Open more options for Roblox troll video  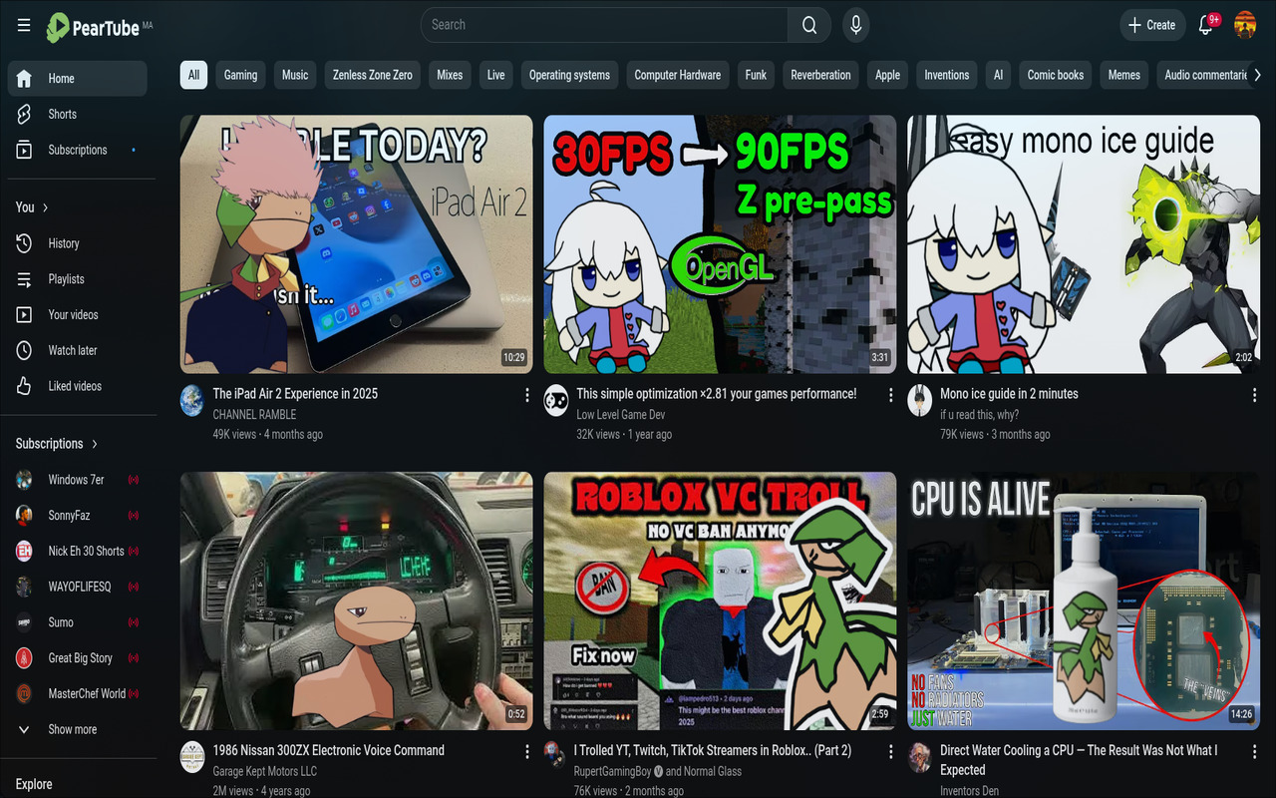coord(891,751)
